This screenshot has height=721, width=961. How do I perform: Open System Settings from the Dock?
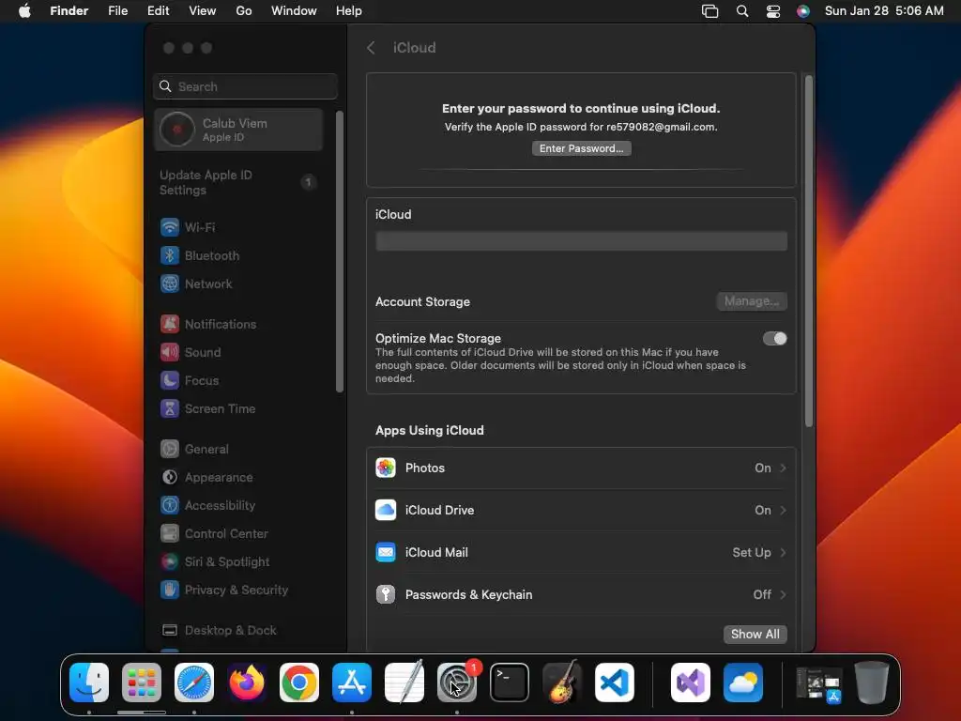457,683
